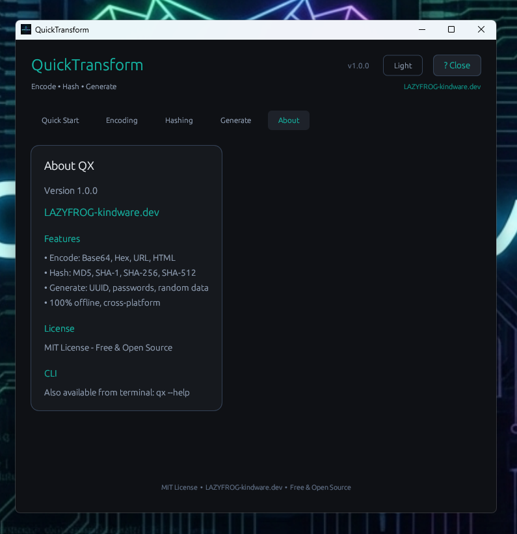Click the 'About QX' heading
The image size is (517, 534).
(x=69, y=166)
